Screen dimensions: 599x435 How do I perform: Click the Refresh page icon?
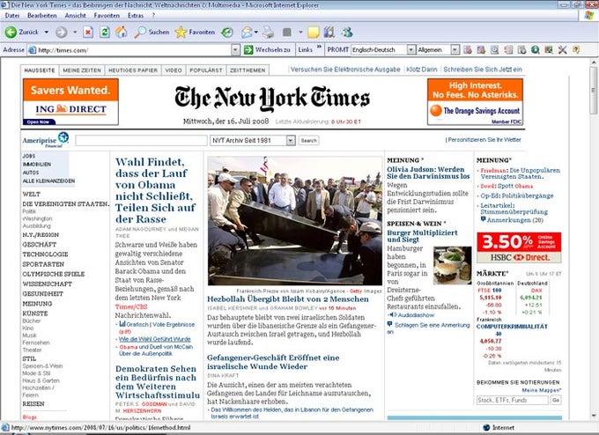coord(105,33)
